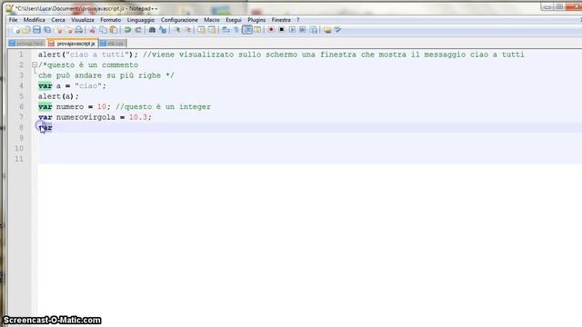Open the Visualizza menu
Screen dimensions: 582x327
click(83, 20)
